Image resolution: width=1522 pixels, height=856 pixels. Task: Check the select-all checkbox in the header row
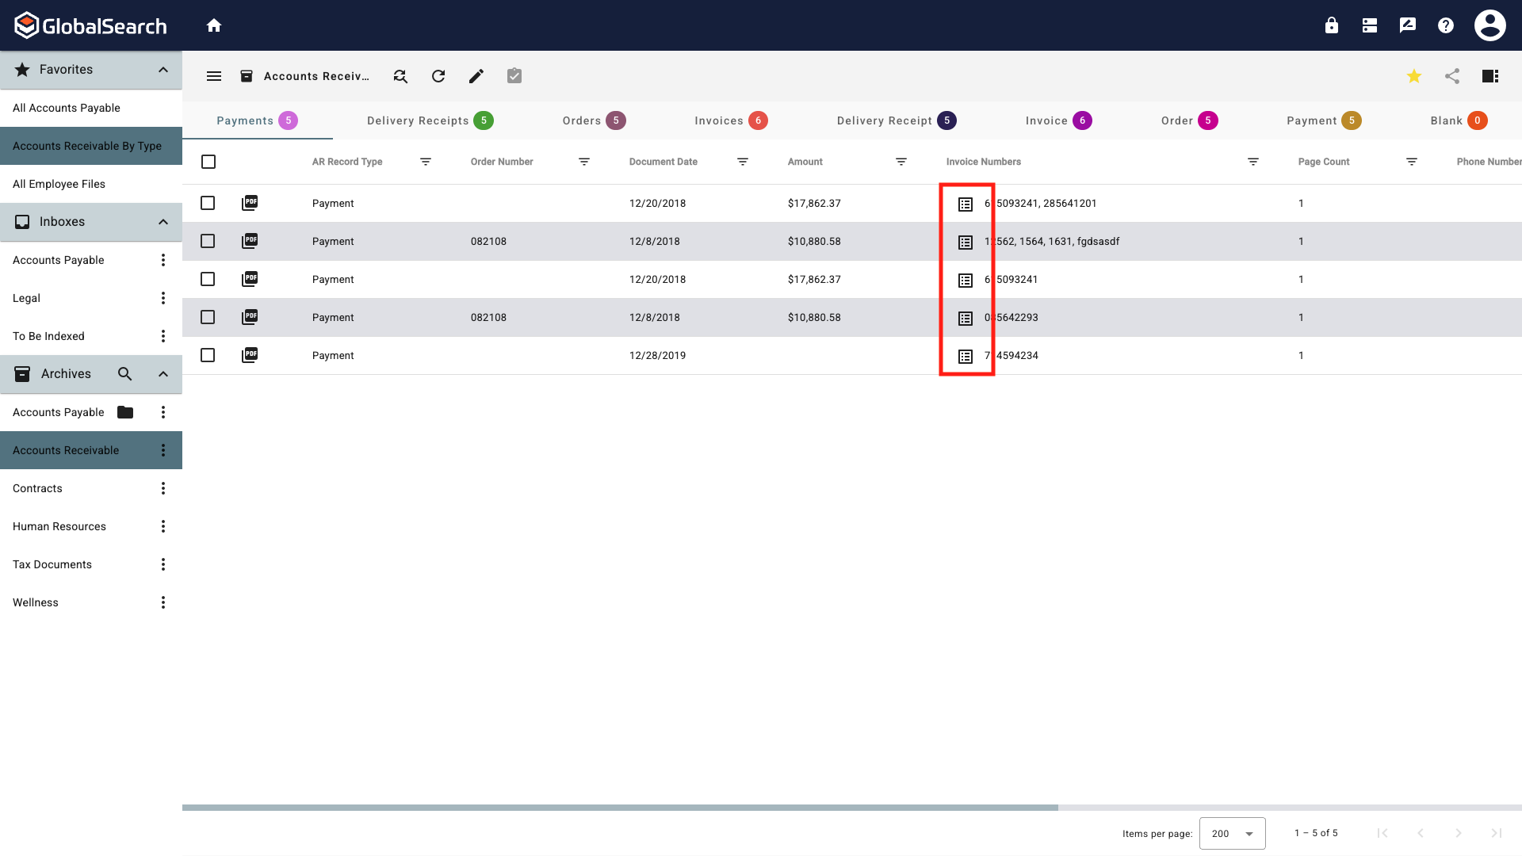pyautogui.click(x=208, y=161)
